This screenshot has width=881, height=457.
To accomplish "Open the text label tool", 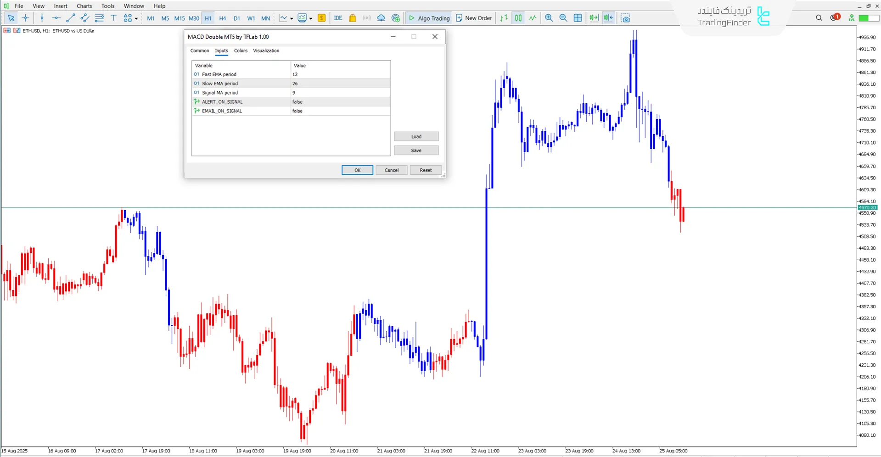I will 114,18.
